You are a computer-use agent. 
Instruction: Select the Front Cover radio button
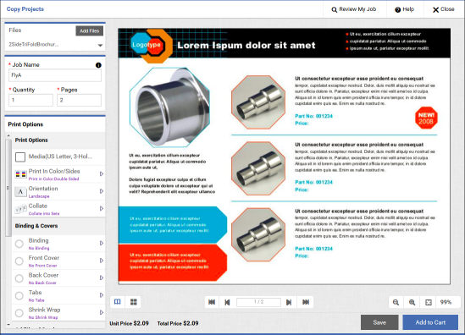pyautogui.click(x=19, y=261)
